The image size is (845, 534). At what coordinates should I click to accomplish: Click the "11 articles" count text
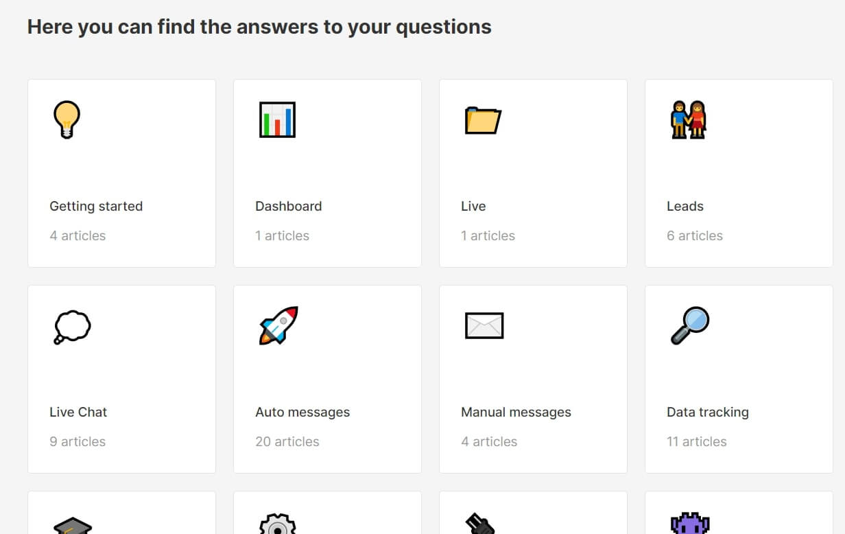(x=696, y=441)
